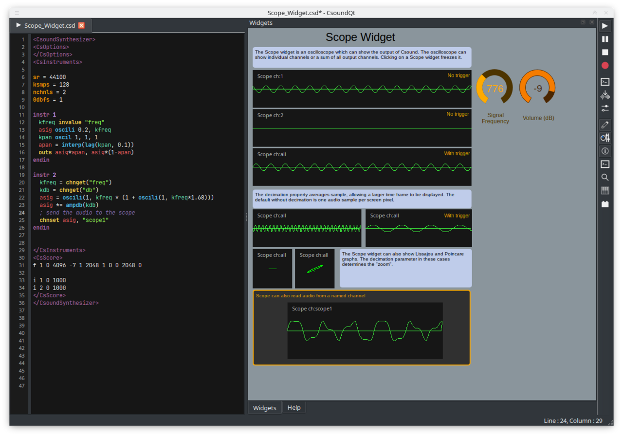Image resolution: width=623 pixels, height=437 pixels.
Task: Run in external terminal icon below Record
Action: point(605,82)
